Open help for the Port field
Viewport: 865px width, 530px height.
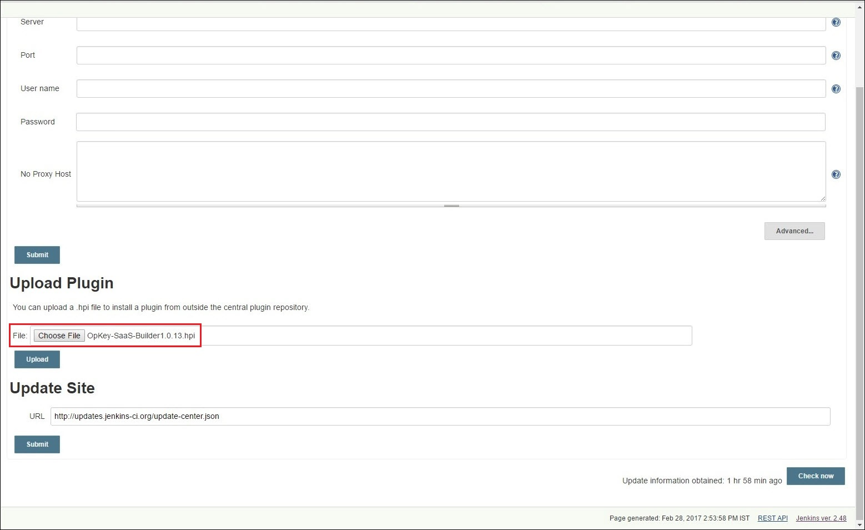(x=836, y=56)
